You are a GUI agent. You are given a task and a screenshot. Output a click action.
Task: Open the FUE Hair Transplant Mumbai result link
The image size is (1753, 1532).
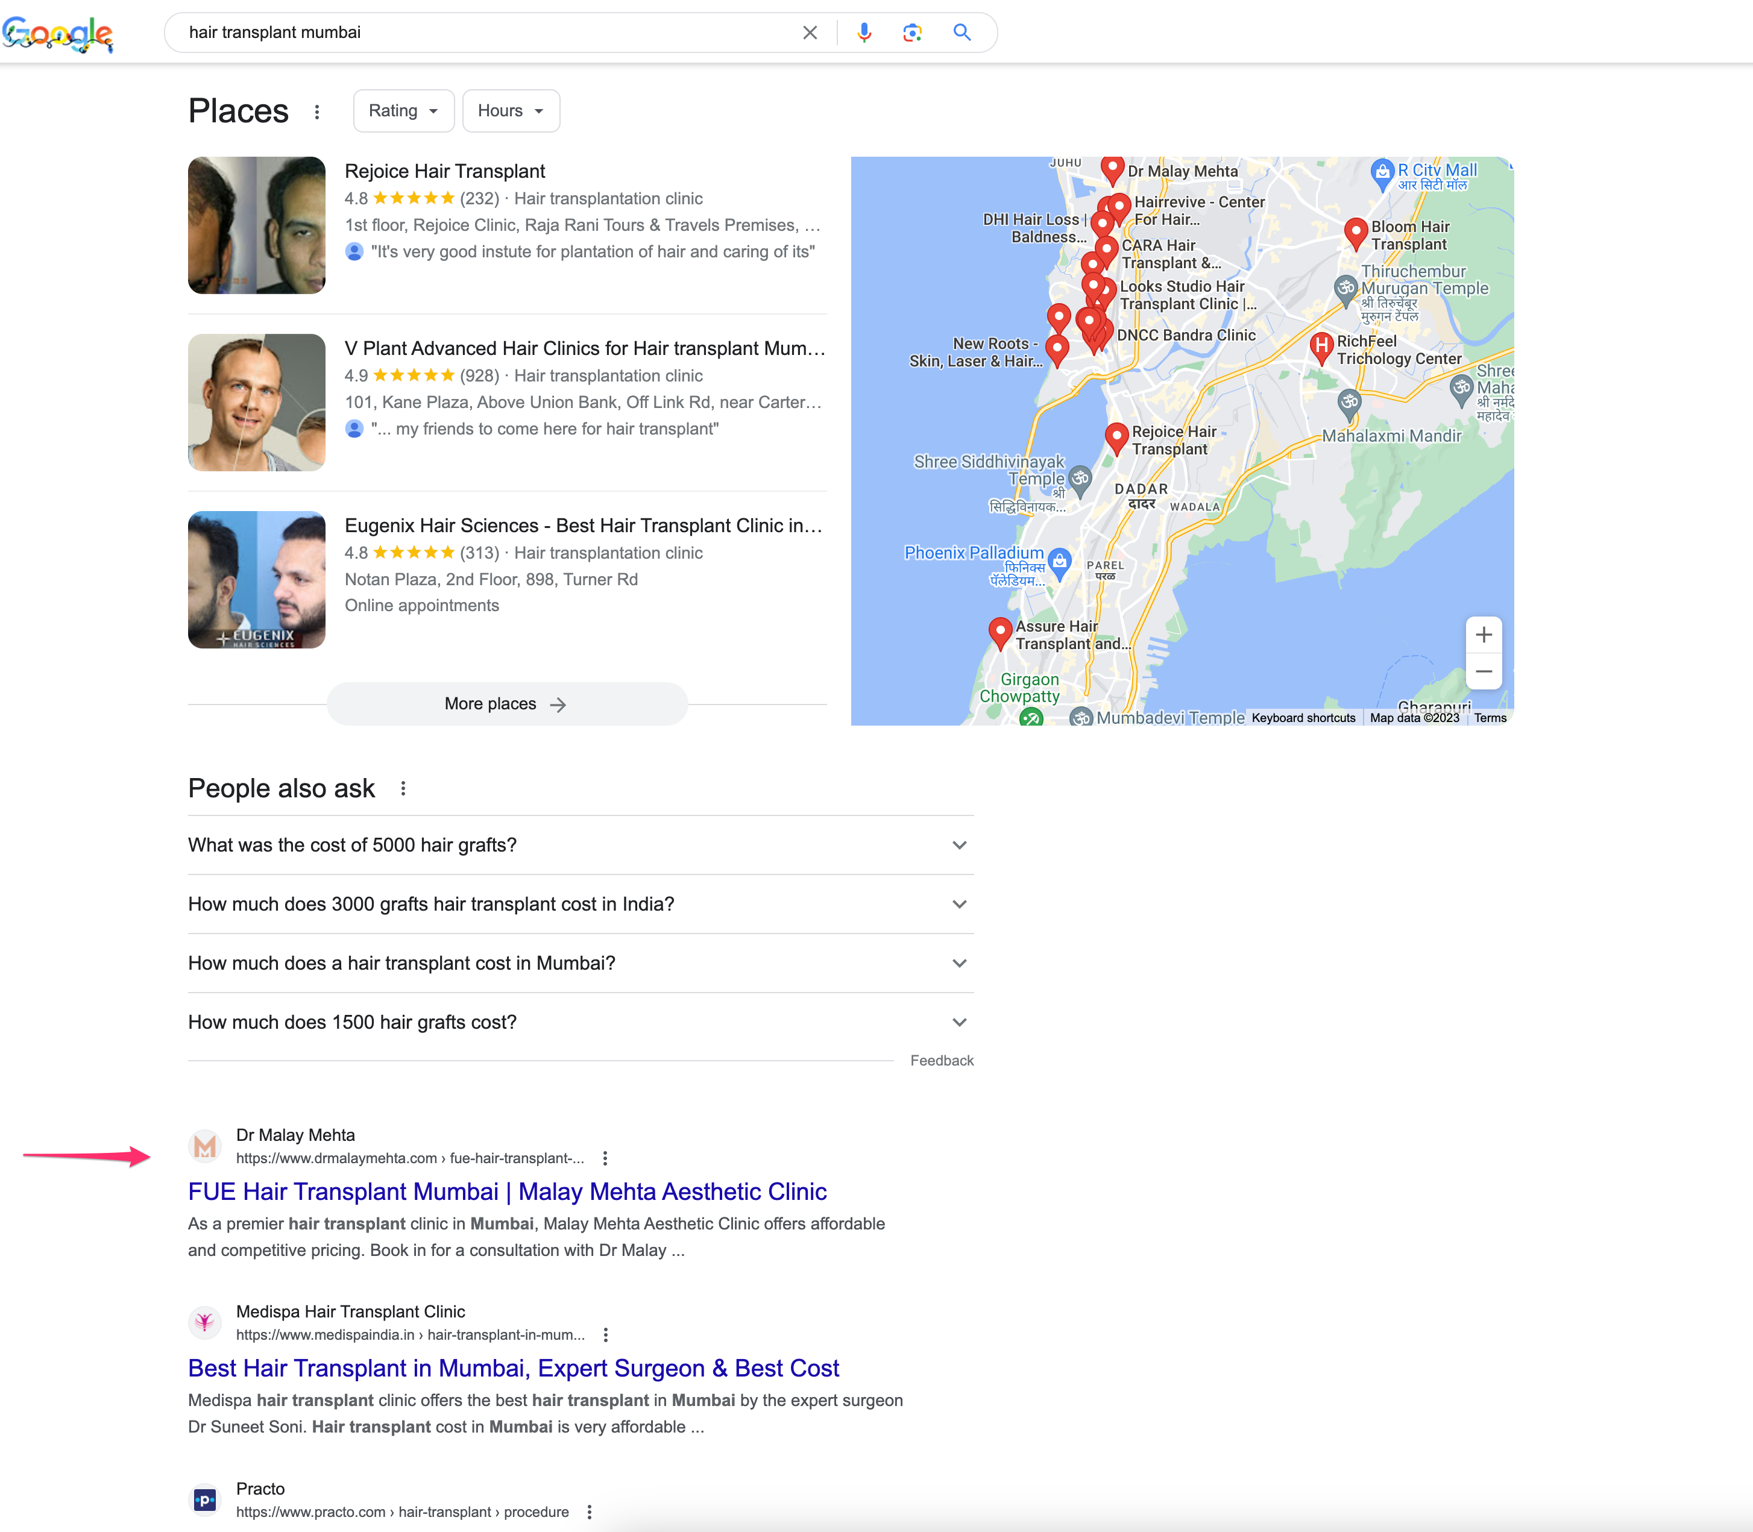tap(507, 1191)
